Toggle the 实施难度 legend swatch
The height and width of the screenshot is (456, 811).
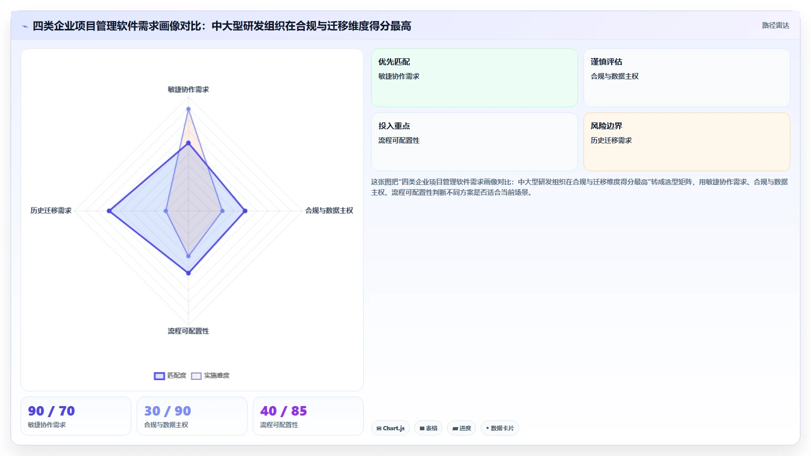196,376
